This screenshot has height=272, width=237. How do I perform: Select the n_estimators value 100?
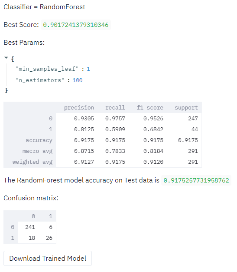[x=77, y=80]
